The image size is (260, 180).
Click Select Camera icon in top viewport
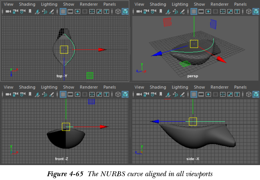coord(8,11)
